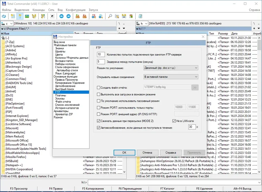Click the 'Отмена' button

click(x=147, y=153)
